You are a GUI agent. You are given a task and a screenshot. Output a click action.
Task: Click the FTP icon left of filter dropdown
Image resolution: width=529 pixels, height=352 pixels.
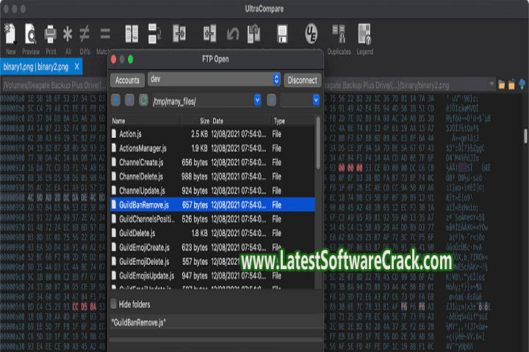(272, 100)
